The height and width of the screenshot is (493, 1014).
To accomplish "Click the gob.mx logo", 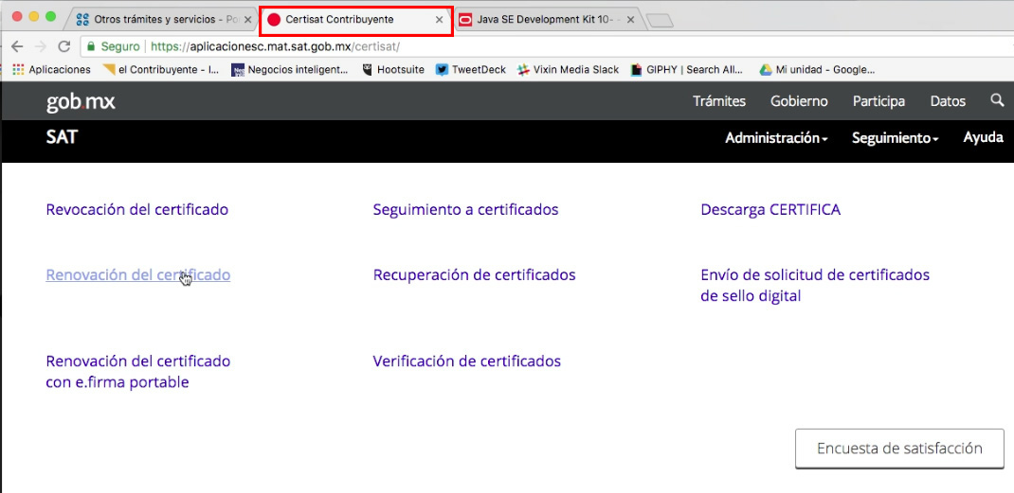I will click(81, 101).
